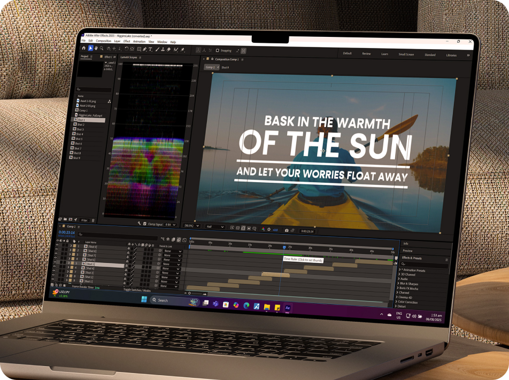The width and height of the screenshot is (509, 380).
Task: Select the Selection (arrow) tool
Action: click(x=90, y=48)
